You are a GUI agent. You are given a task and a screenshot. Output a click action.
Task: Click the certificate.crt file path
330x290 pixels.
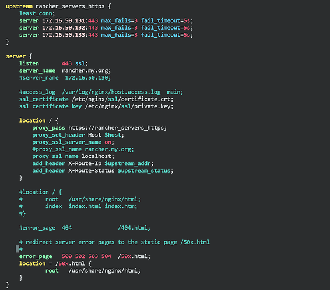122,99
